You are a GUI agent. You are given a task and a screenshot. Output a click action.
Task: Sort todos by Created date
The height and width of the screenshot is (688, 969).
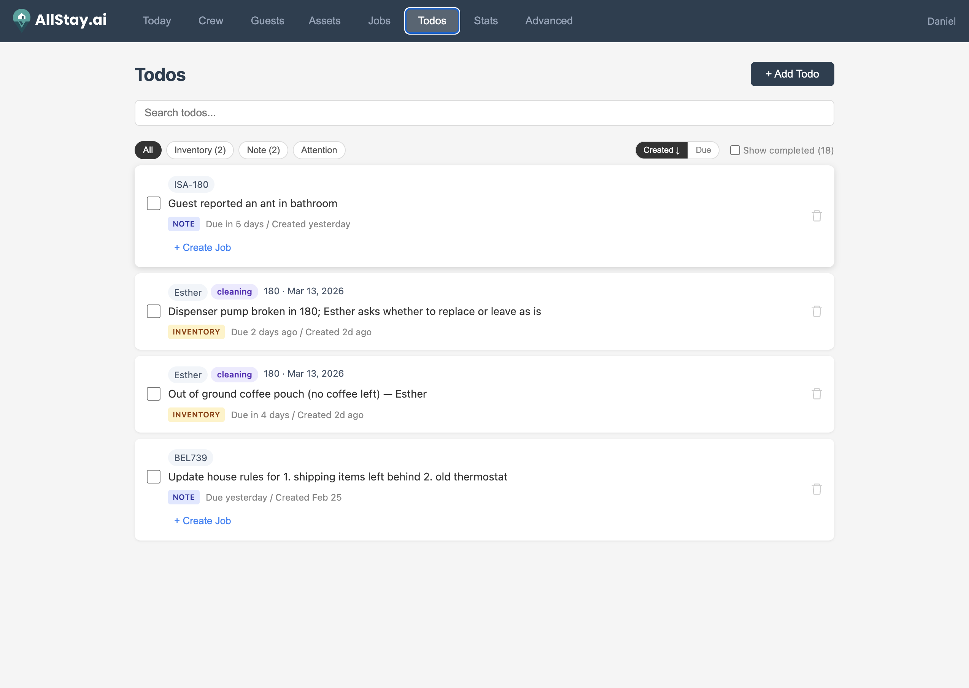pyautogui.click(x=661, y=150)
